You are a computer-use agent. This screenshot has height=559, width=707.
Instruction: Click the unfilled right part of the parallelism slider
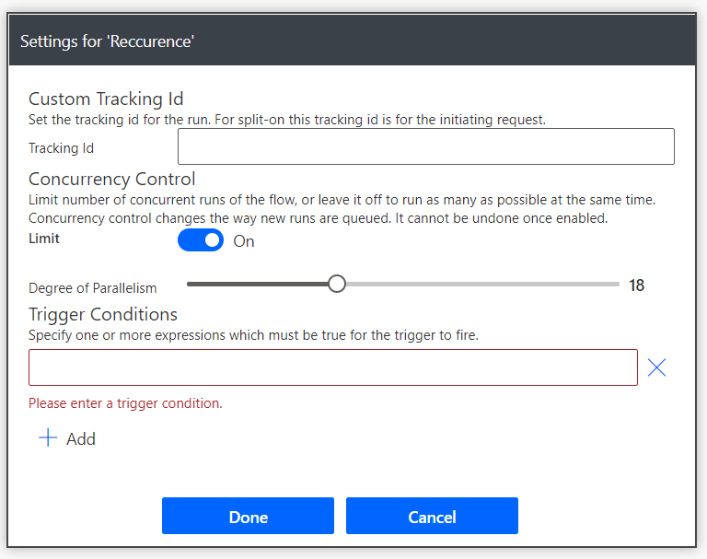(479, 285)
